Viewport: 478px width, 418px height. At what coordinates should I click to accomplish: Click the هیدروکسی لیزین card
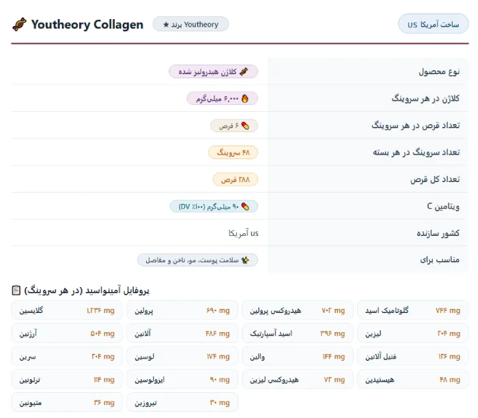[x=298, y=380]
